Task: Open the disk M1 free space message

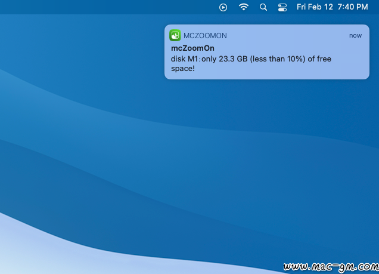Action: pos(251,64)
